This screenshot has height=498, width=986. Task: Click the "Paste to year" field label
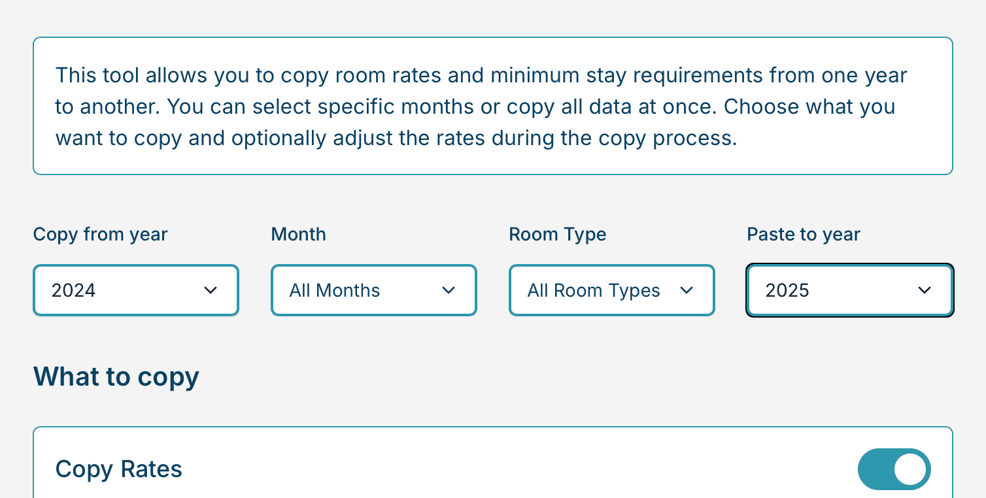coord(803,235)
